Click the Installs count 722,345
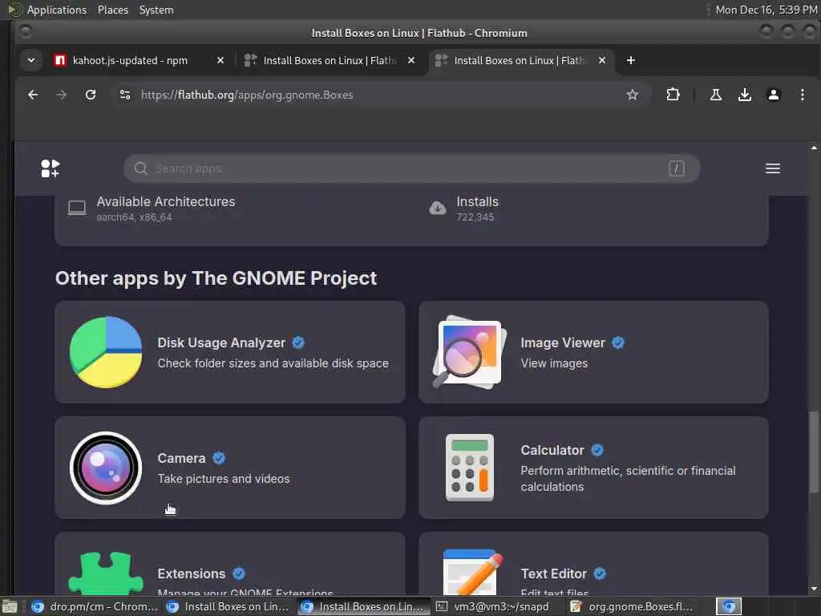Viewport: 821px width, 616px height. 475,217
